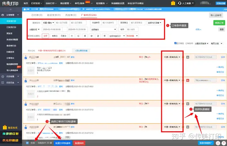Screen dimensions: 227x146
Task: Click the flag icon in order 1 remark
Action: point(146,57)
